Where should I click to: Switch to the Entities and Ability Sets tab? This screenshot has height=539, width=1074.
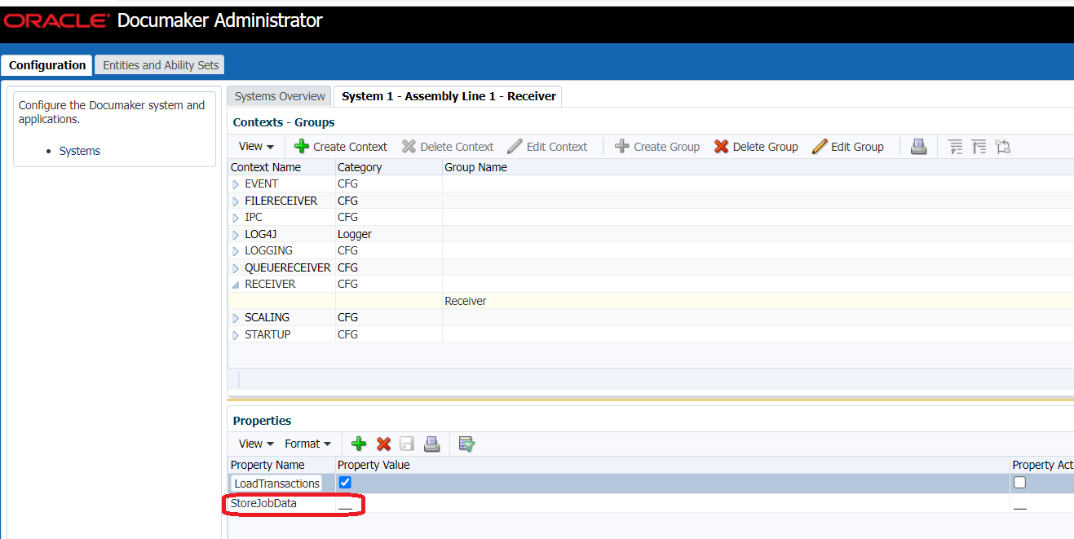[158, 64]
